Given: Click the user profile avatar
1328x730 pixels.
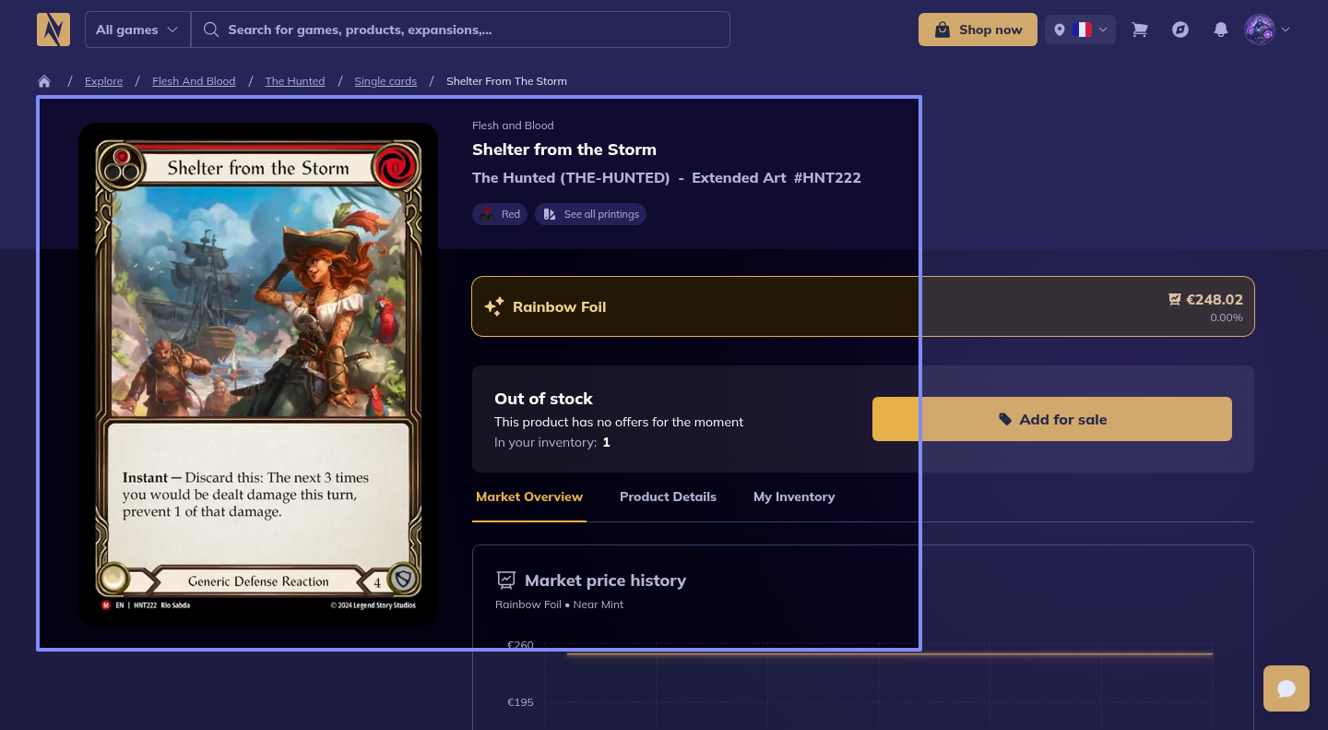Looking at the screenshot, I should coord(1259,30).
